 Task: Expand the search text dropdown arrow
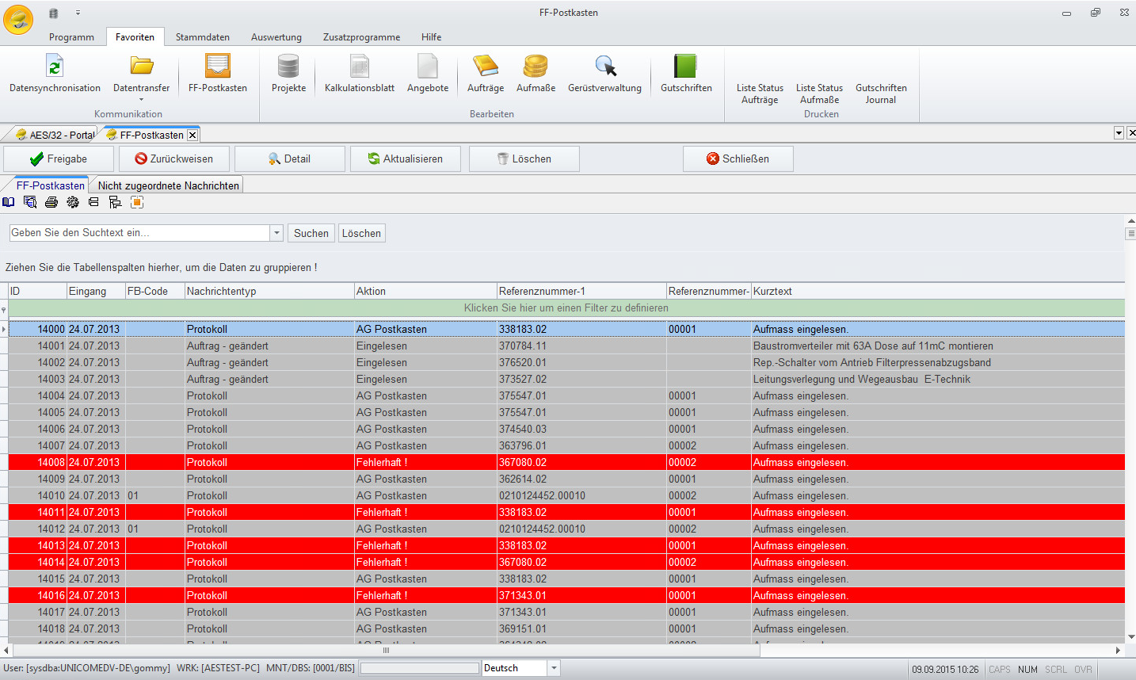[x=276, y=233]
